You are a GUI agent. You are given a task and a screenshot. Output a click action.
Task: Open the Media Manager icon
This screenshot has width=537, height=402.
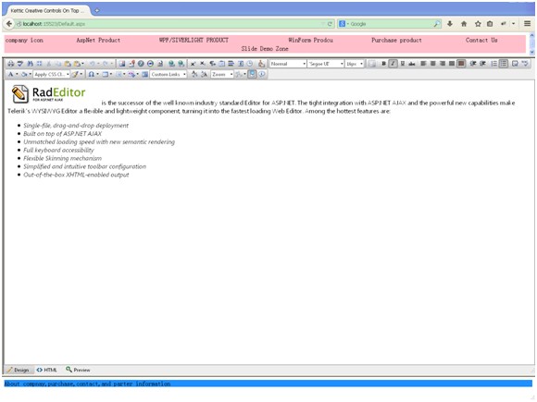click(x=150, y=64)
